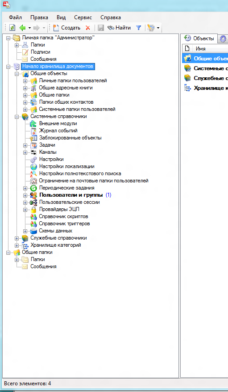The height and width of the screenshot is (392, 228).
Task: Open dropdown next to view layout icon
Action: (158, 28)
